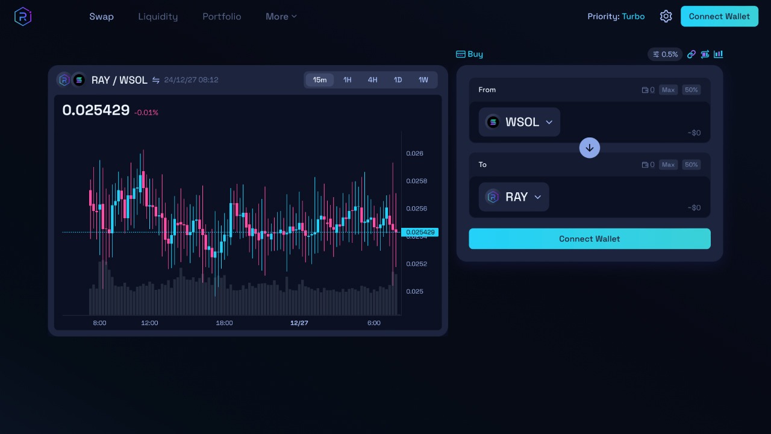Change Priority Turbo fee setting
The width and height of the screenshot is (771, 434).
click(616, 16)
